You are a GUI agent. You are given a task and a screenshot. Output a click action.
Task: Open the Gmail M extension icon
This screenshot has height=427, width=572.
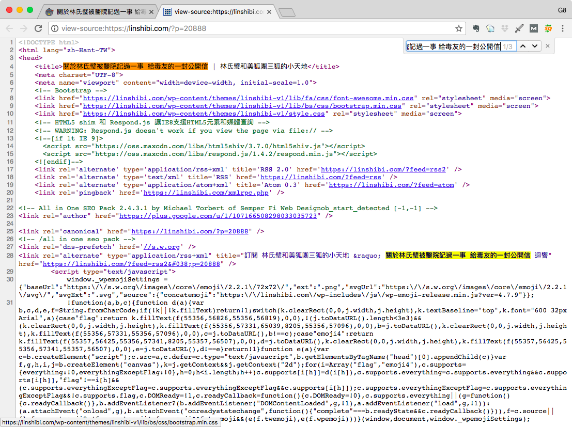click(534, 28)
